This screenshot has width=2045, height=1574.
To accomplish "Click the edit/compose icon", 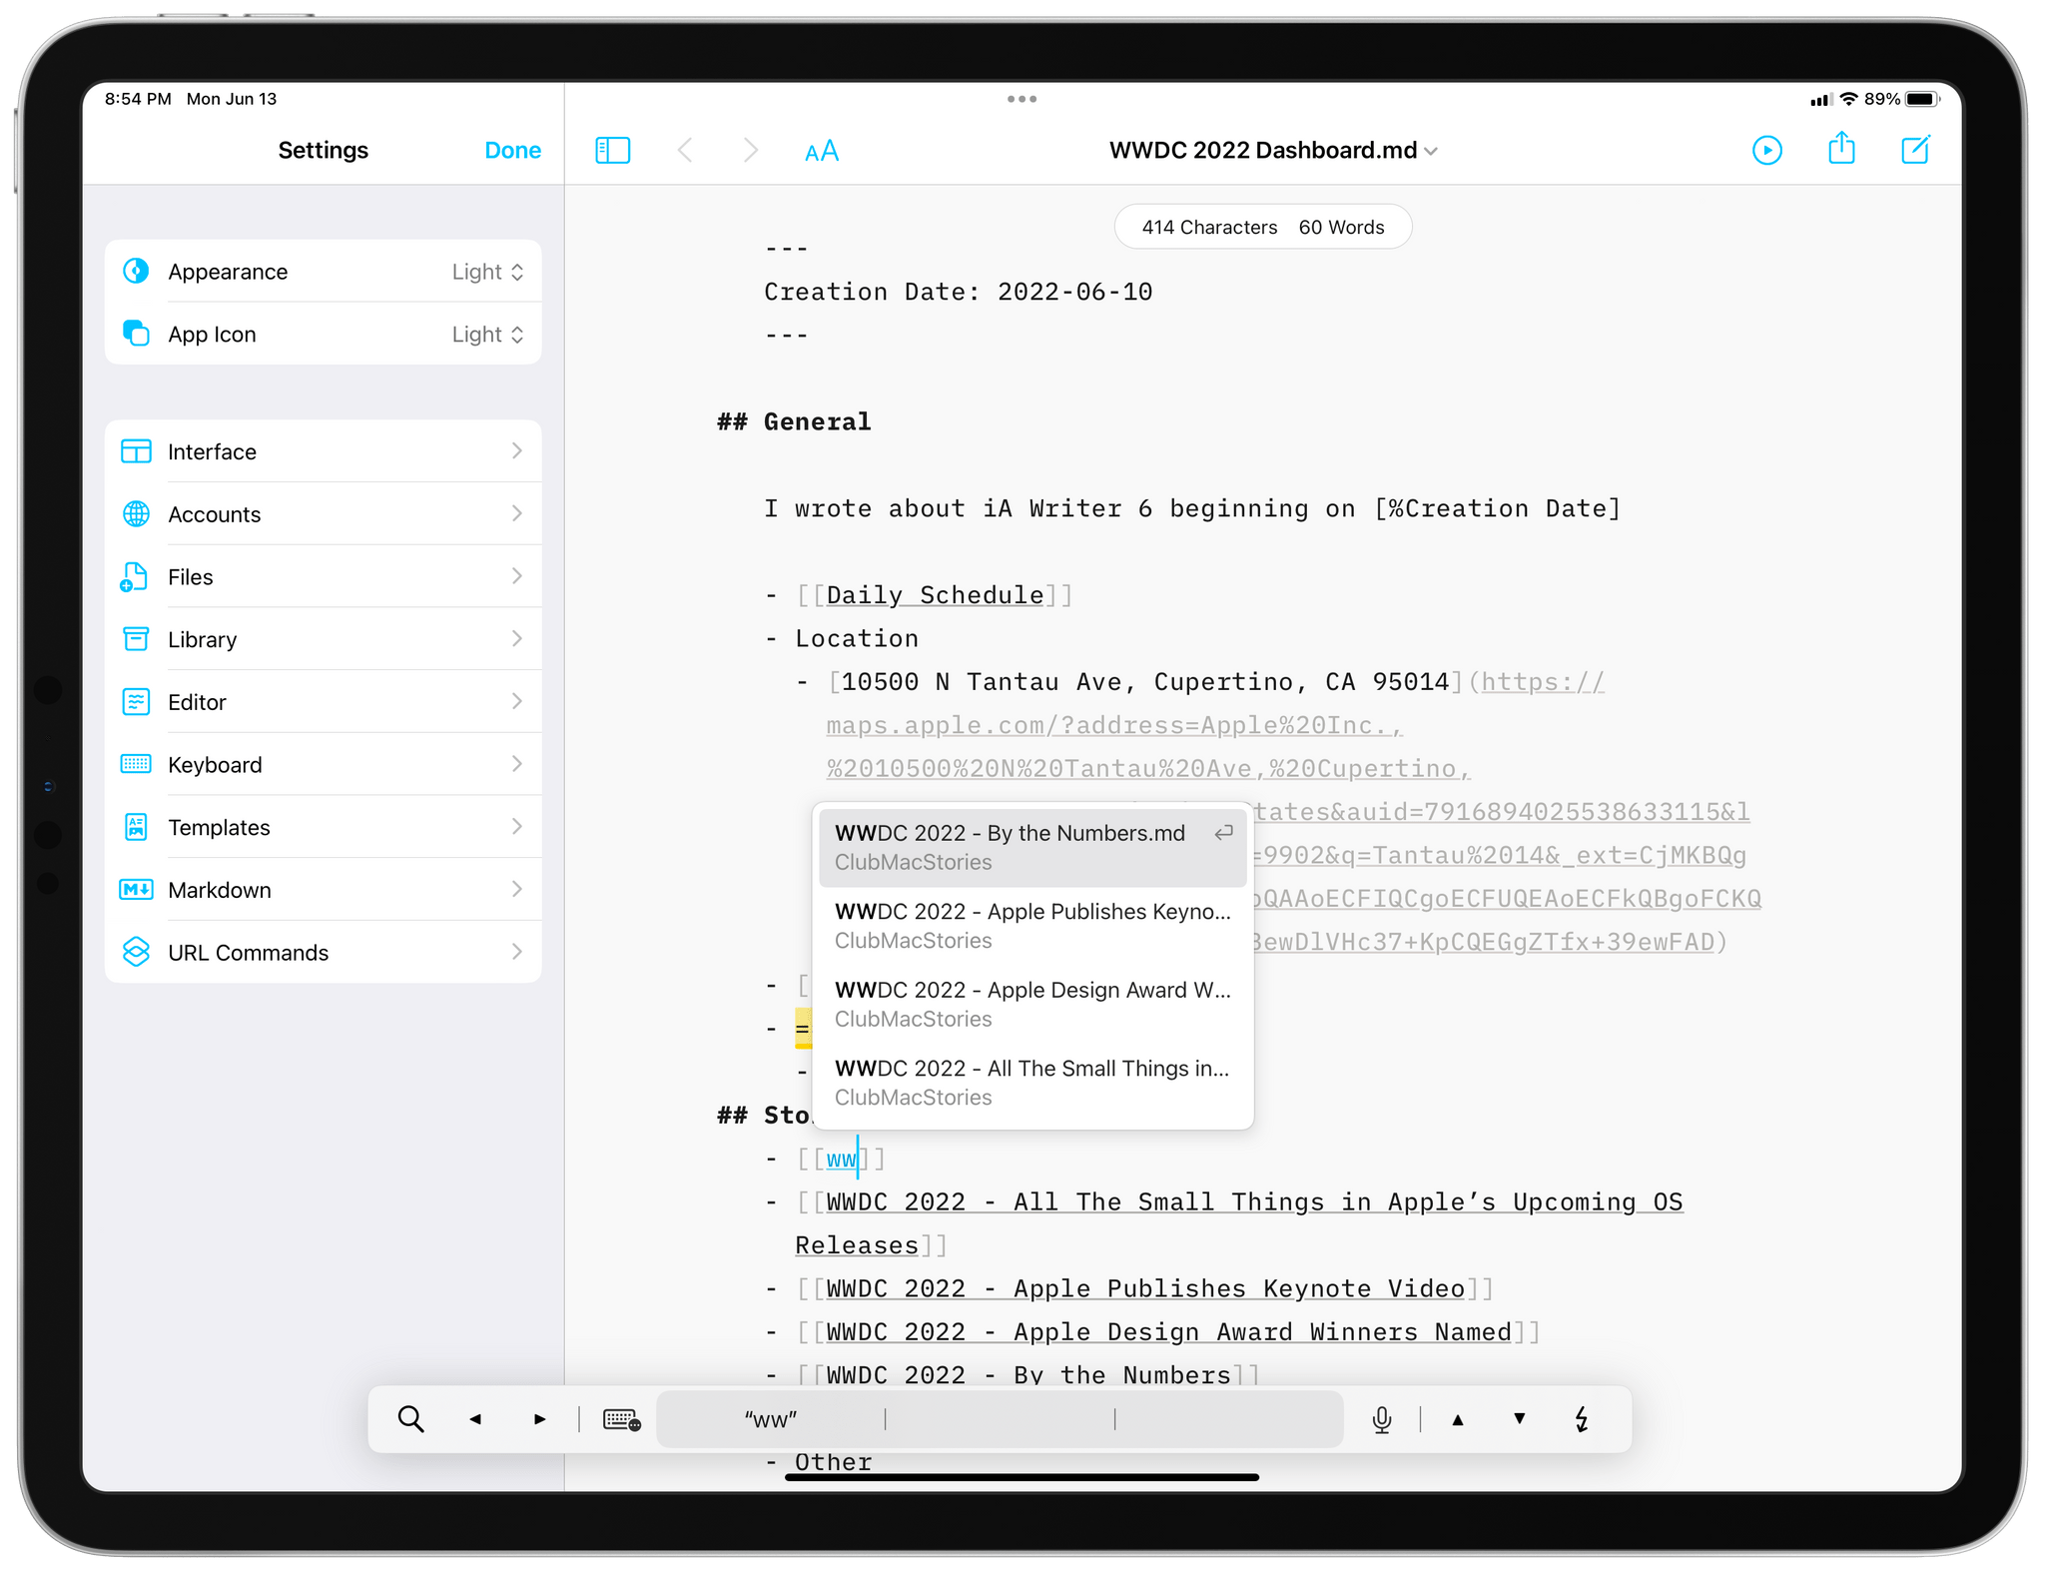I will coord(1918,151).
